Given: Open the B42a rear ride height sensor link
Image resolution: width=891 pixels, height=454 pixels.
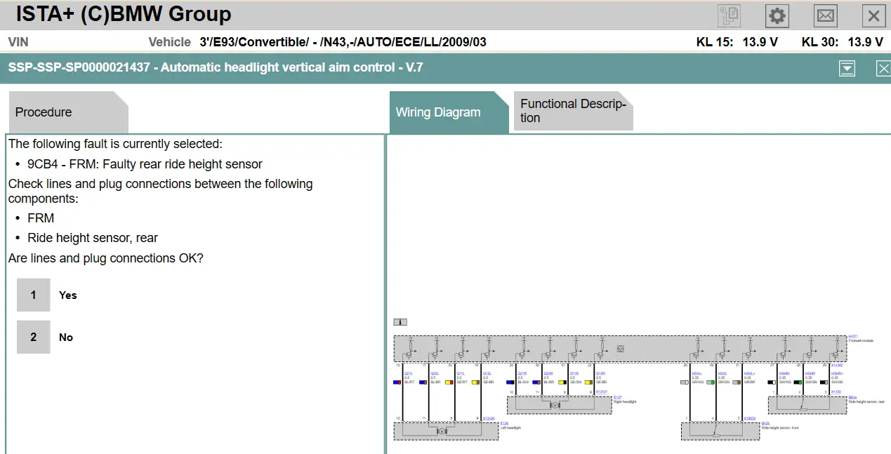Looking at the screenshot, I should tap(852, 397).
